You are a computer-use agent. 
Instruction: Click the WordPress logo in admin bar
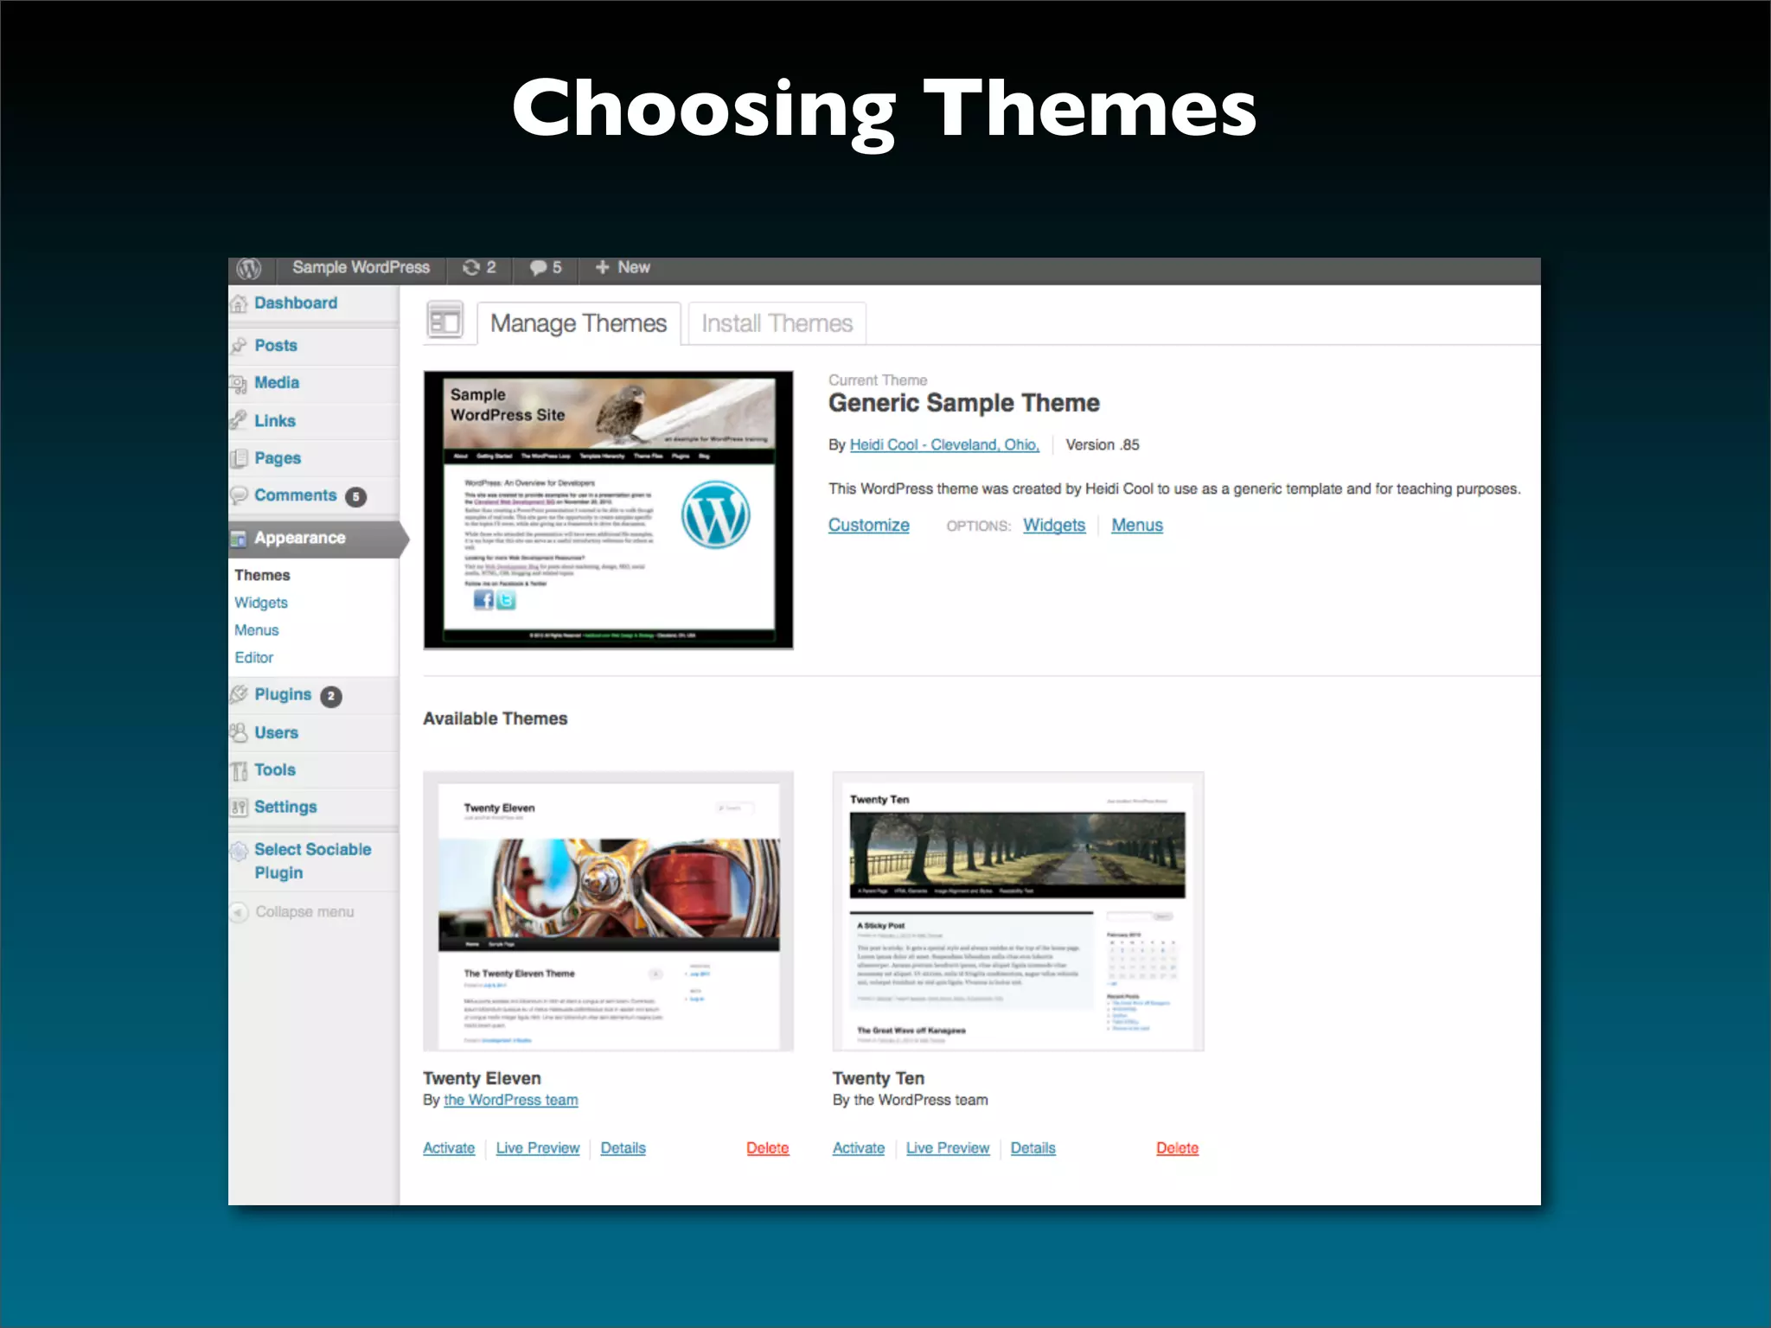[x=249, y=269]
